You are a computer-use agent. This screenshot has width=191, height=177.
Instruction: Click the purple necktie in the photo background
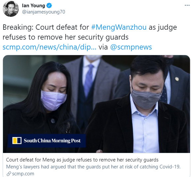pyautogui.click(x=89, y=80)
